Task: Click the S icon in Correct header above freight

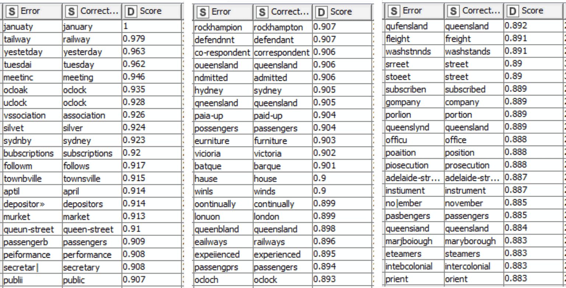Action: (x=454, y=11)
